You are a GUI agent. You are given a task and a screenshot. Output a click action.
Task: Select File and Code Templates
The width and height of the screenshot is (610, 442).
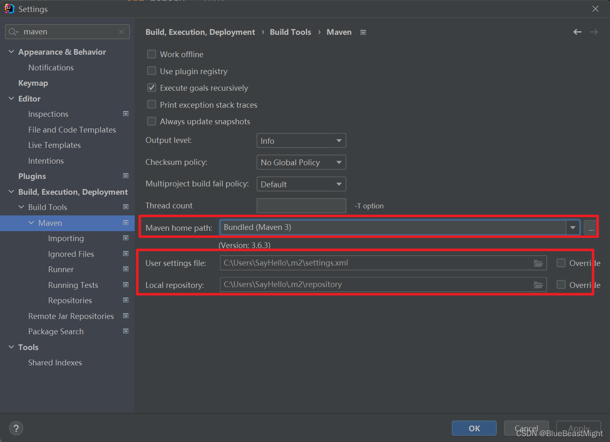click(x=72, y=130)
